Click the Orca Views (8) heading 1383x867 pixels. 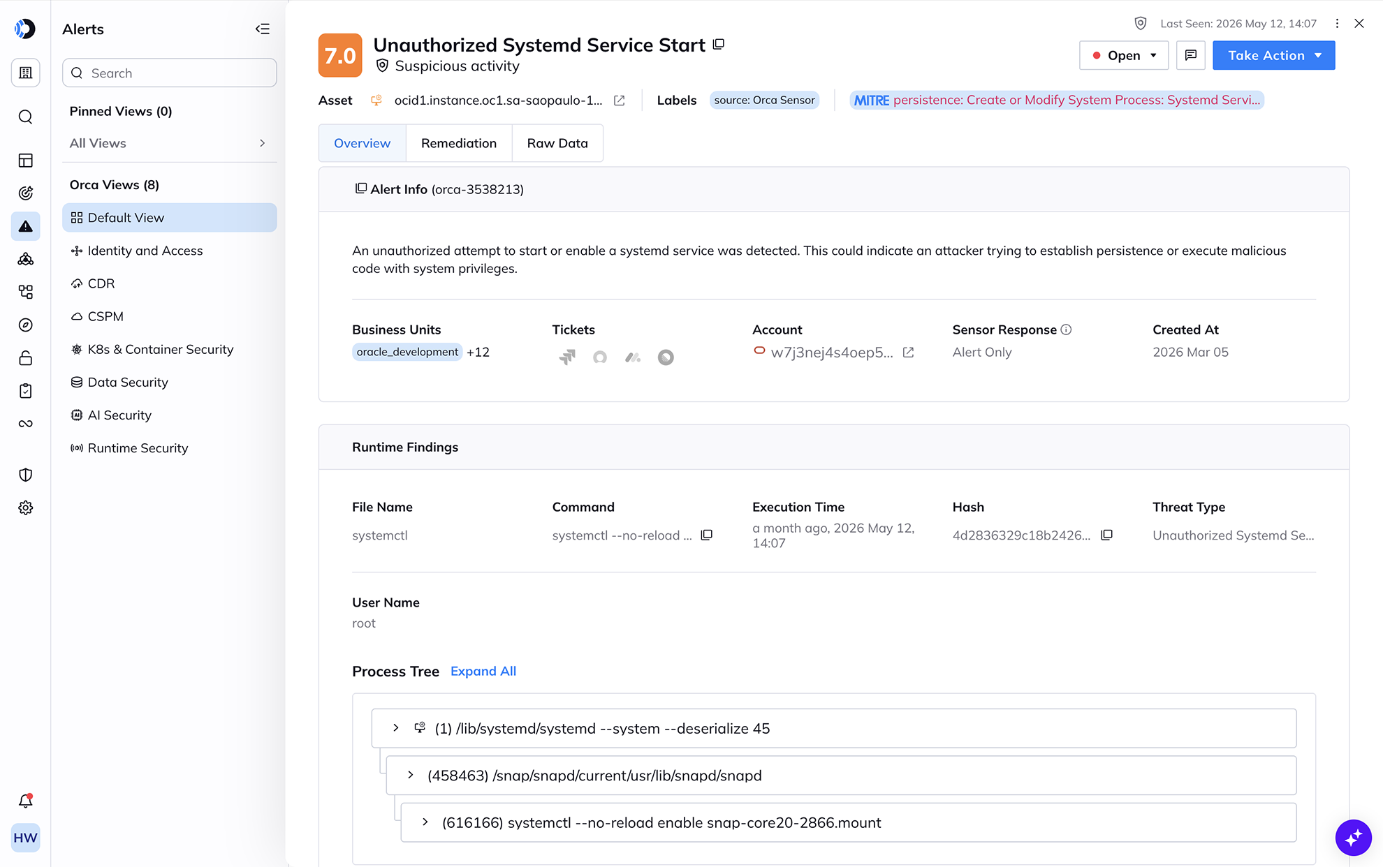tap(115, 184)
